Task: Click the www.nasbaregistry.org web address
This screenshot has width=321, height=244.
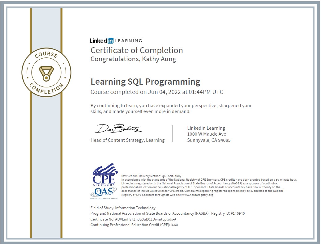Action: tap(198, 195)
